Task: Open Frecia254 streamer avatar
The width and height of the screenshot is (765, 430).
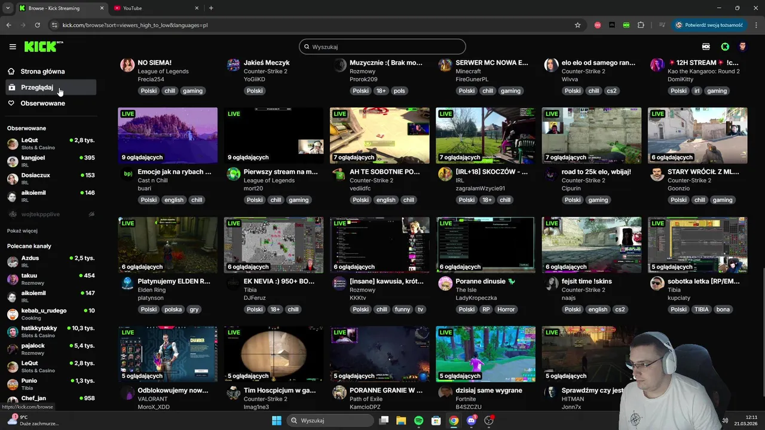Action: pos(127,65)
